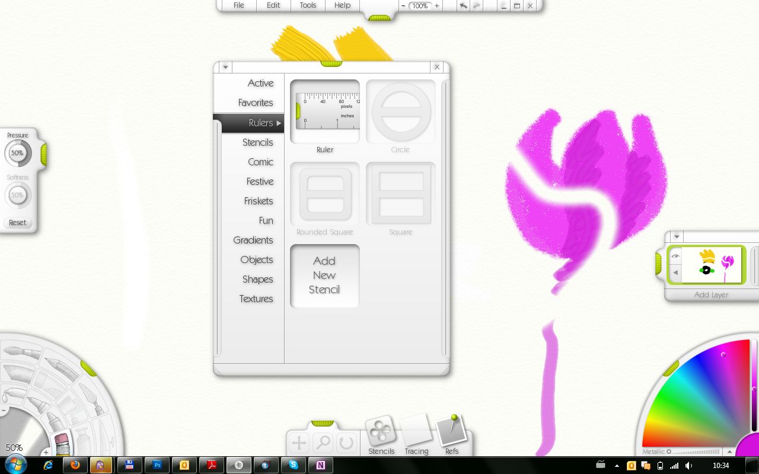
Task: Choose the Circle ruler stencil
Action: click(x=401, y=111)
